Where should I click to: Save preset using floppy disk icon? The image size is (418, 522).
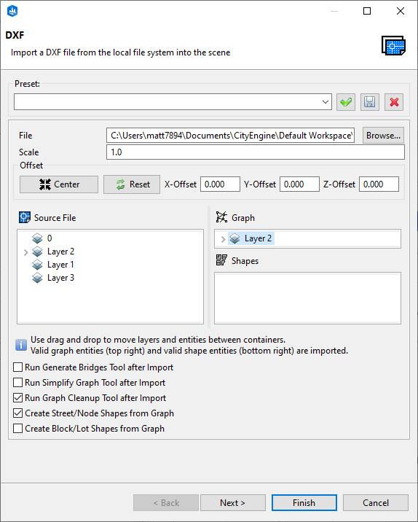click(369, 102)
